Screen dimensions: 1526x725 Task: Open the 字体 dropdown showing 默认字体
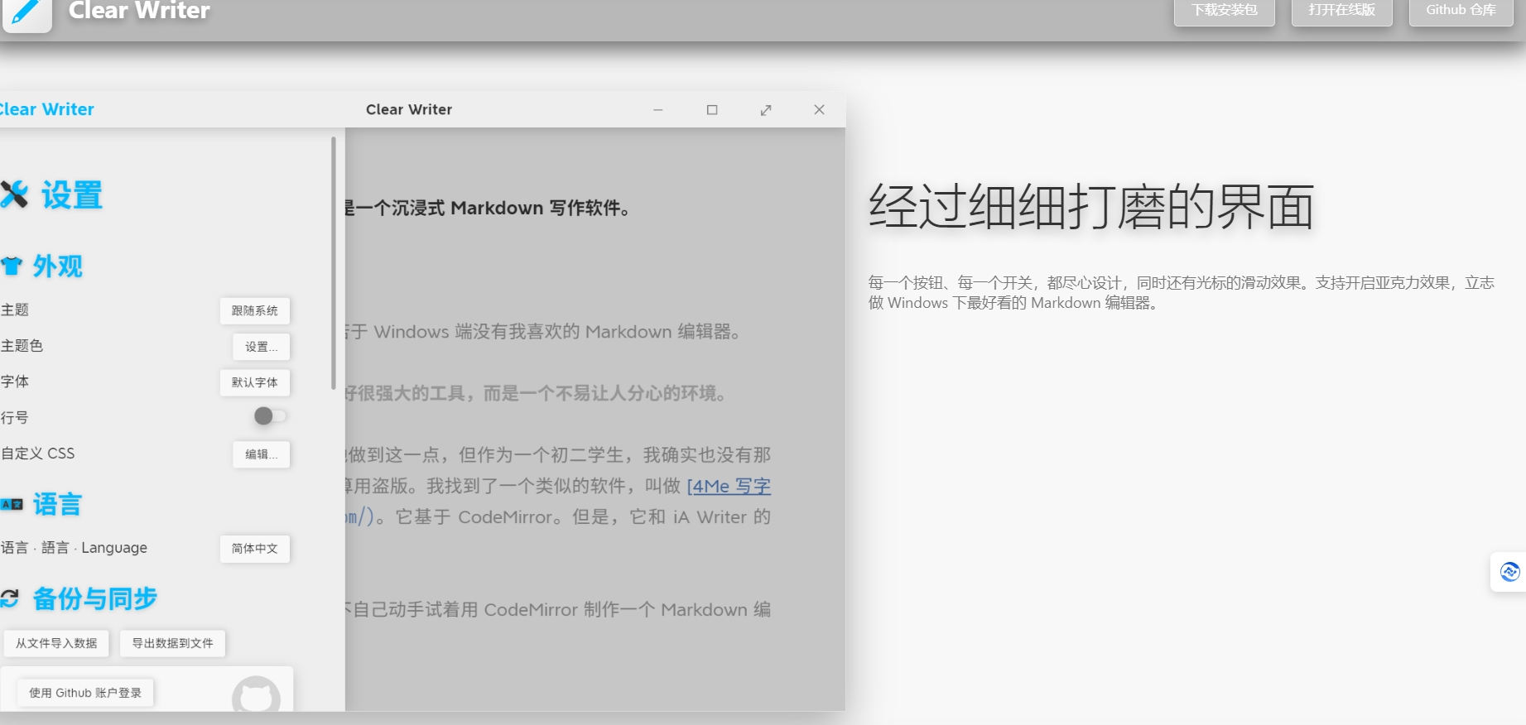[x=255, y=382]
